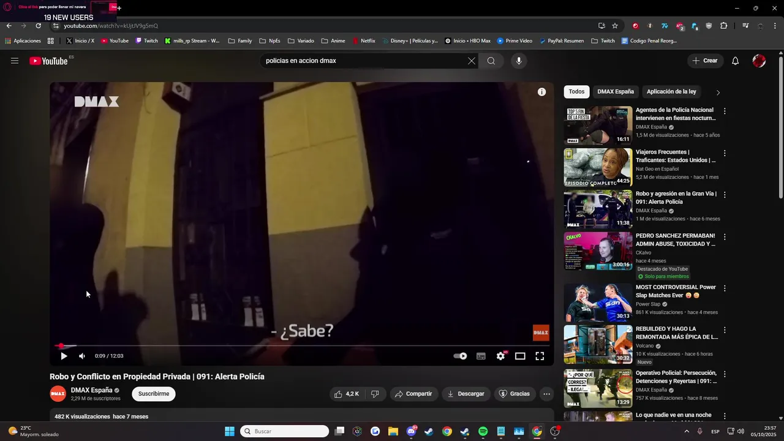Toggle autoplay switch in player

pyautogui.click(x=460, y=356)
